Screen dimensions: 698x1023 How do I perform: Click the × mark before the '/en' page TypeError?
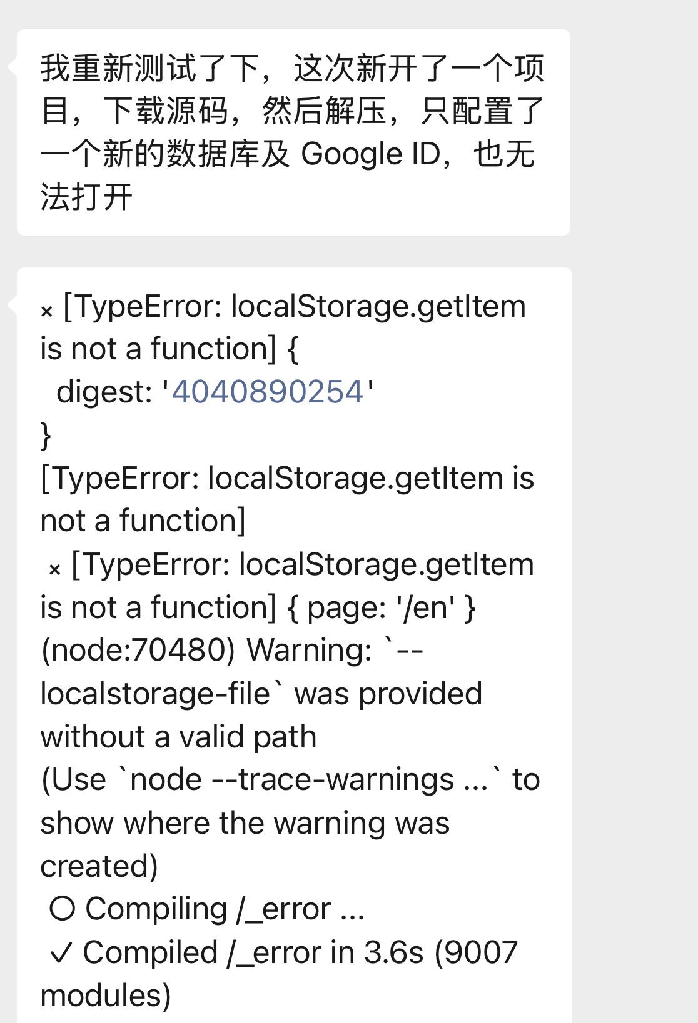(55, 569)
